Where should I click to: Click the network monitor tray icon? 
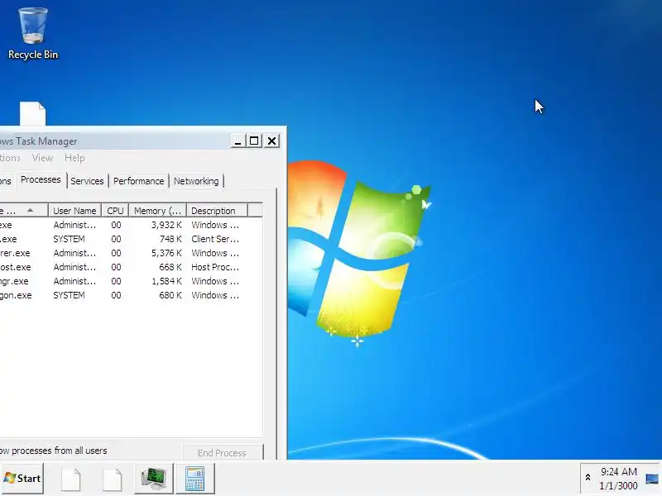pos(652,479)
